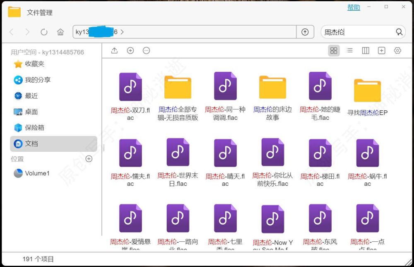Switch to list view
The width and height of the screenshot is (414, 267).
point(349,51)
